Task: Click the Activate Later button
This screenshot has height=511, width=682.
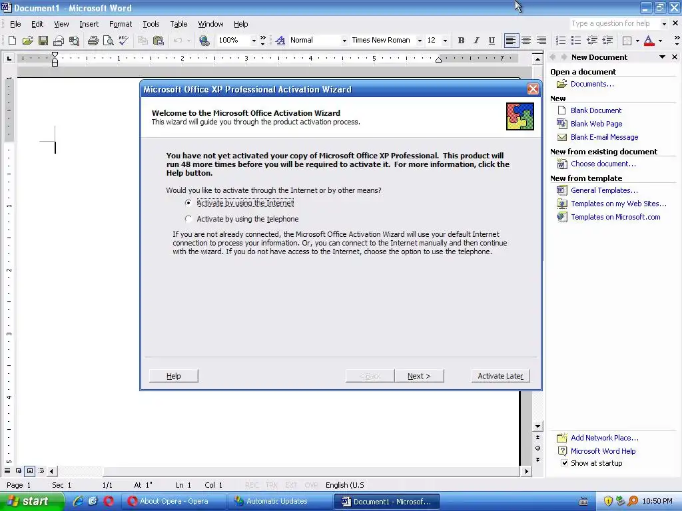Action: pyautogui.click(x=501, y=376)
